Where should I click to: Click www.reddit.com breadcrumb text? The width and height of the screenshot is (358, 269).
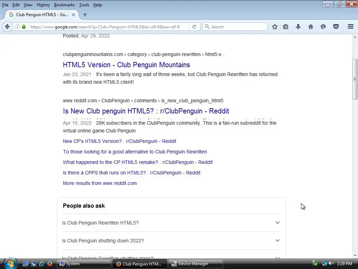pyautogui.click(x=80, y=101)
